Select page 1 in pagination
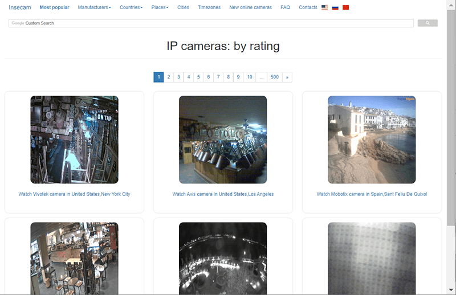 click(158, 77)
